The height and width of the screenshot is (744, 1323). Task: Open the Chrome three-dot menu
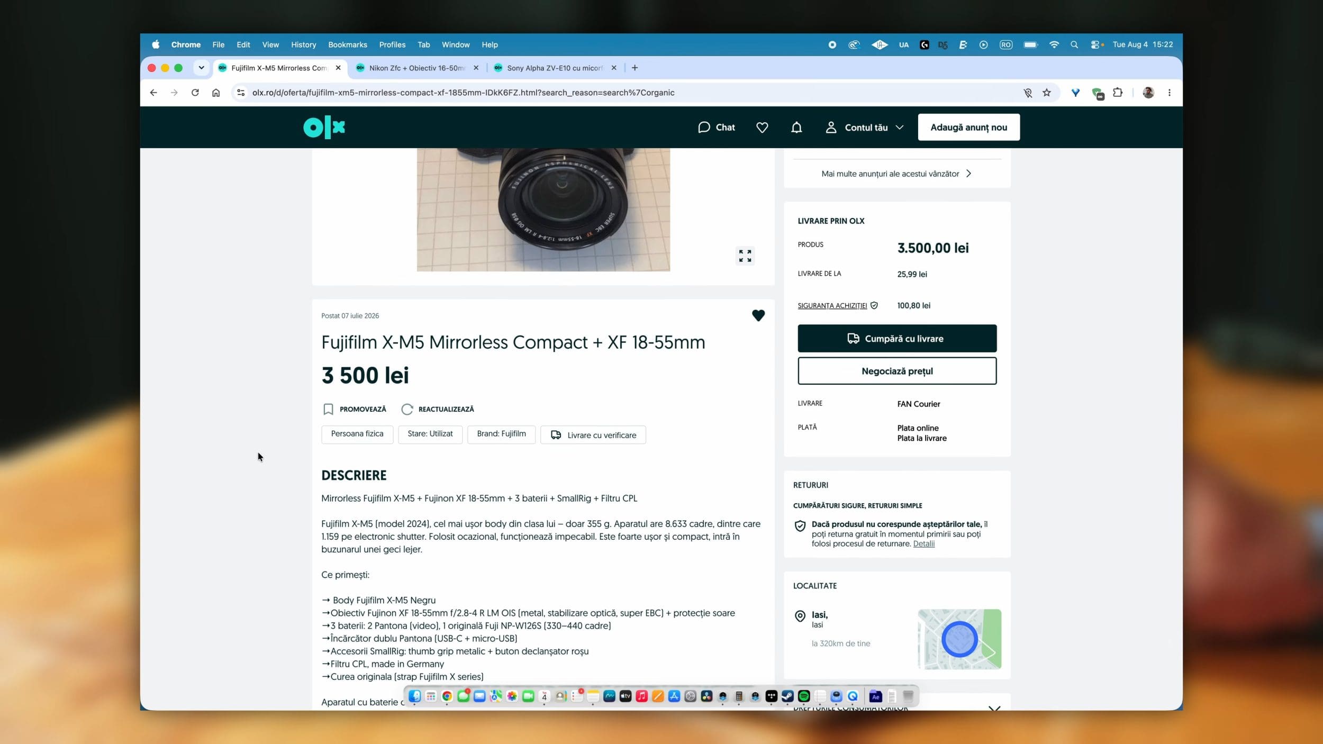(1170, 93)
